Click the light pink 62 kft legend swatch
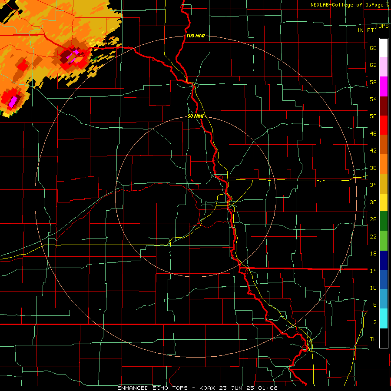Viewport: 391px width, 391px height. tap(384, 67)
